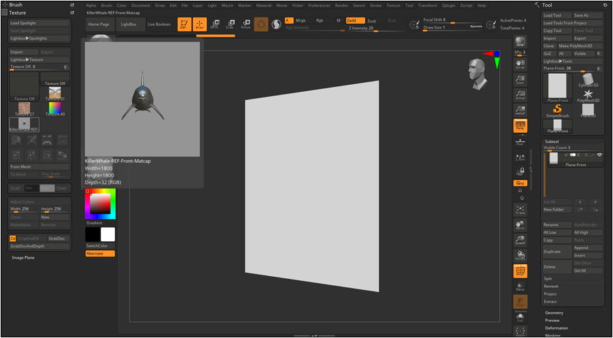This screenshot has width=613, height=338.
Task: Choose the Move transform tool
Action: (x=215, y=24)
